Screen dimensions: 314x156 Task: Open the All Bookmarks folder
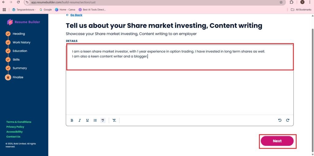tap(301, 9)
